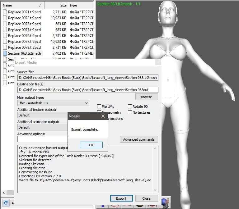Sort the file list by the Size column
239x209 pixels.
(x=56, y=5)
